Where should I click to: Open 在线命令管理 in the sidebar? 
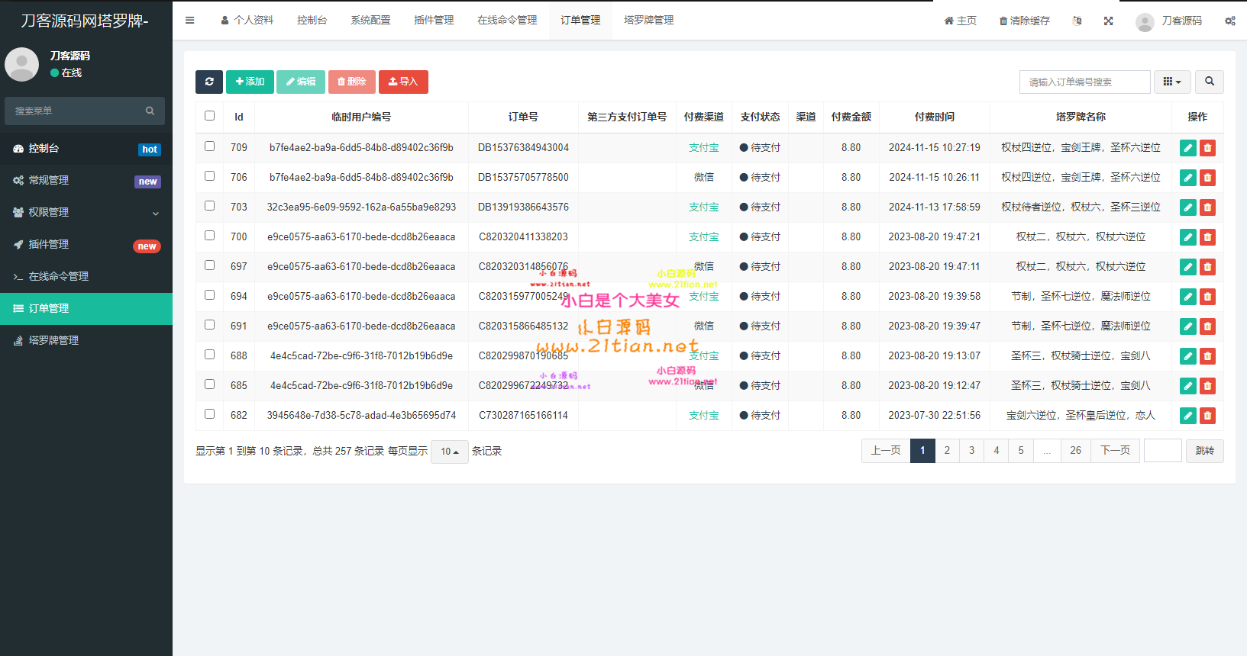pyautogui.click(x=86, y=276)
